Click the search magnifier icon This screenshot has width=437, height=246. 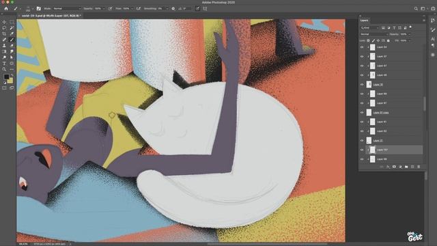416,9
